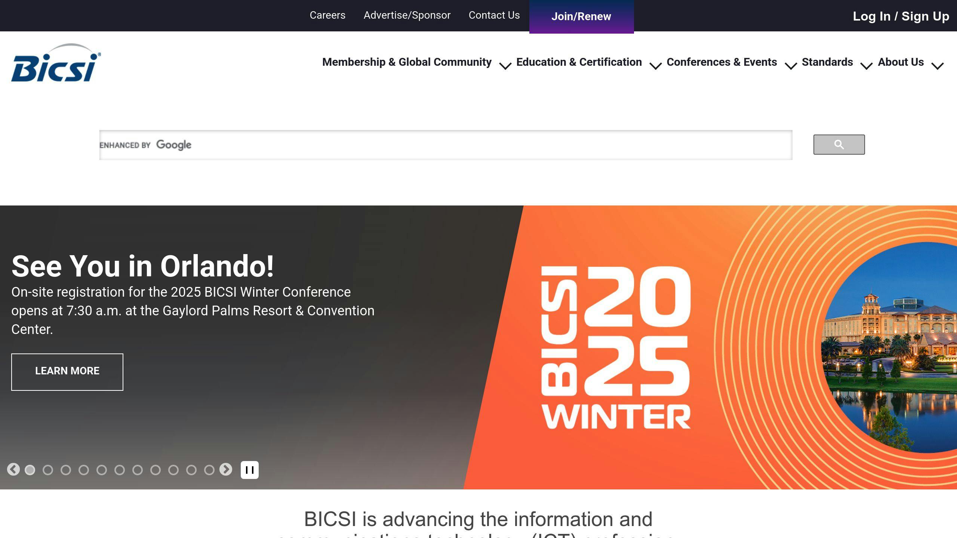Screen dimensions: 957x538
Task: Expand chevron beside Standards
Action: point(867,66)
